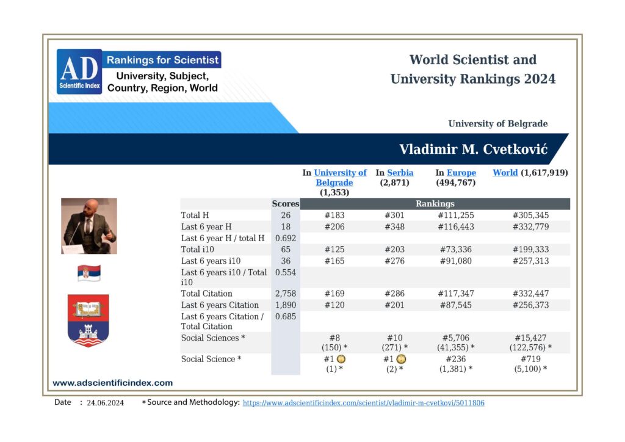Click the #183 Total H ranking
This screenshot has width=625, height=442.
pyautogui.click(x=334, y=216)
